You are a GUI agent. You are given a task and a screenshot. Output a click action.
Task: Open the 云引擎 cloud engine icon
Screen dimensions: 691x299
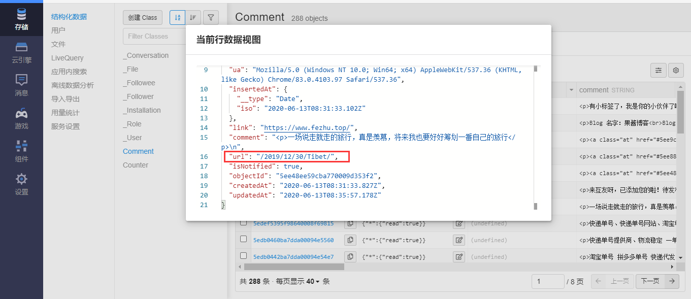point(21,52)
